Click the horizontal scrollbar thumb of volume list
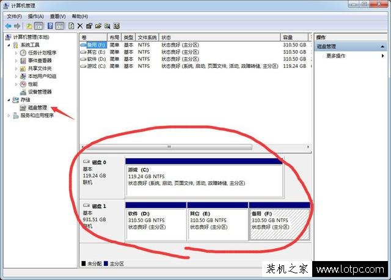Viewport: 391px width, 280px height. pos(169,147)
